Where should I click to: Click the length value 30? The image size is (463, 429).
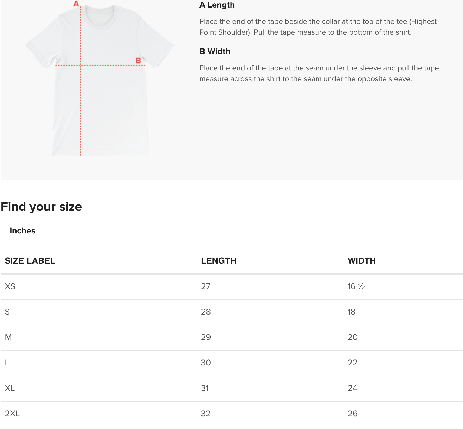[206, 363]
